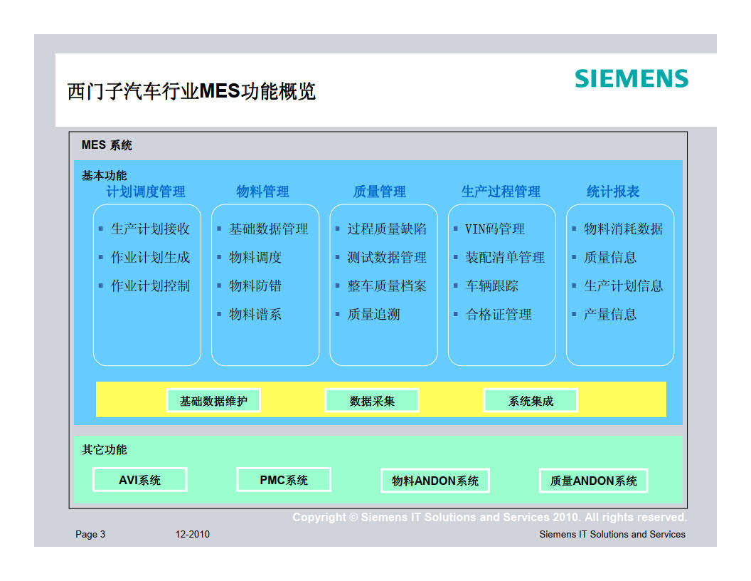Toggle the bullet next to 物料防错
The height and width of the screenshot is (581, 751).
(x=220, y=286)
